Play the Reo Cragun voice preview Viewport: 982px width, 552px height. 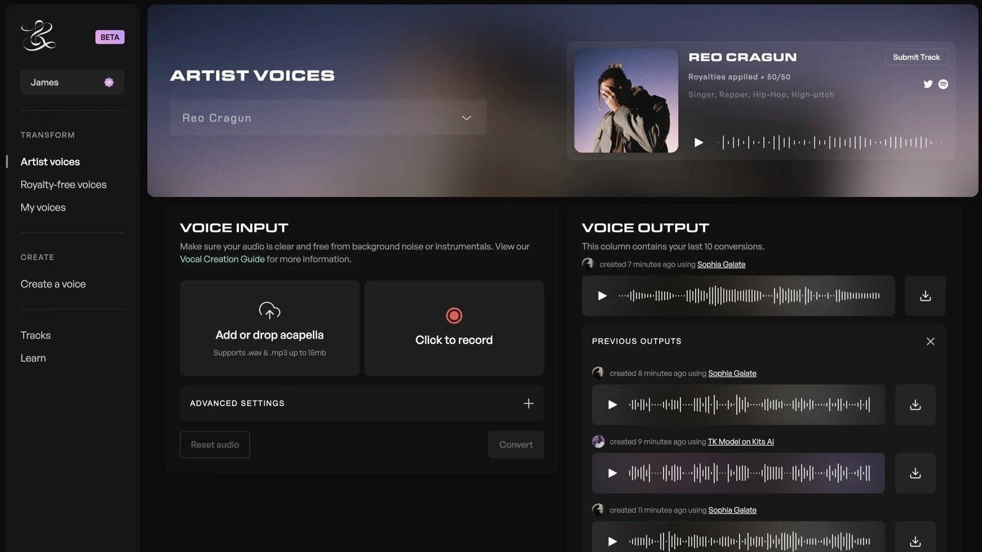point(698,142)
